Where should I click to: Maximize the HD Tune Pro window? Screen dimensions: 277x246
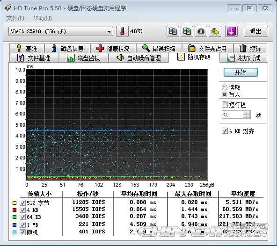coord(249,8)
